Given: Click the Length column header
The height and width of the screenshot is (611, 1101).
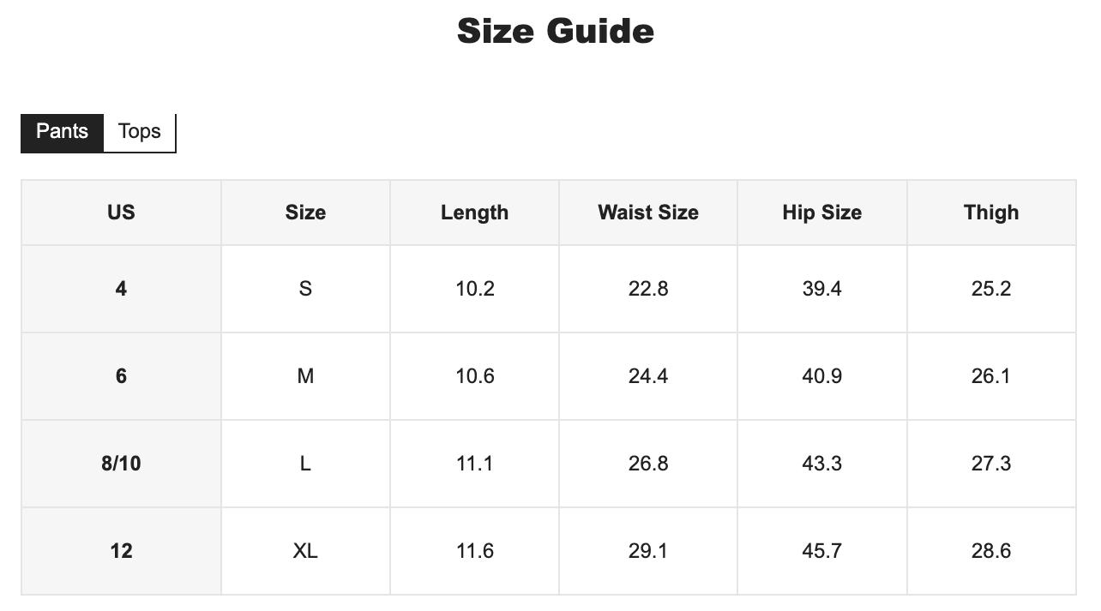Looking at the screenshot, I should pos(474,213).
